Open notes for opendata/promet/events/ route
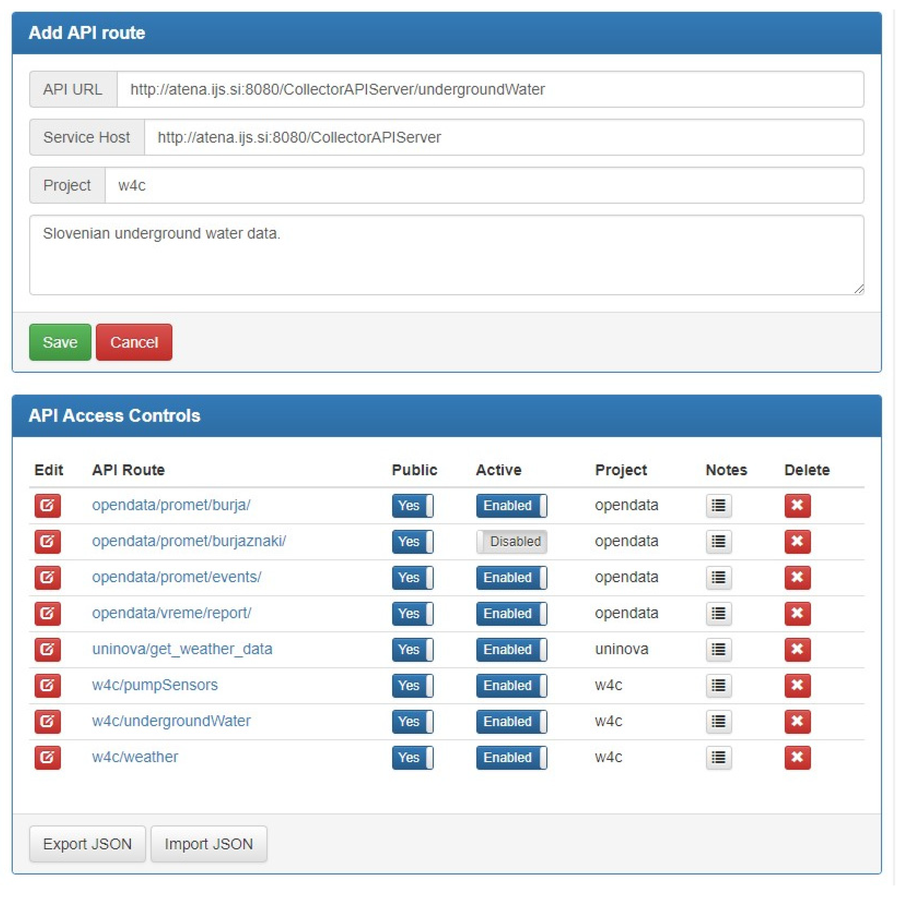This screenshot has height=897, width=912. tap(718, 577)
